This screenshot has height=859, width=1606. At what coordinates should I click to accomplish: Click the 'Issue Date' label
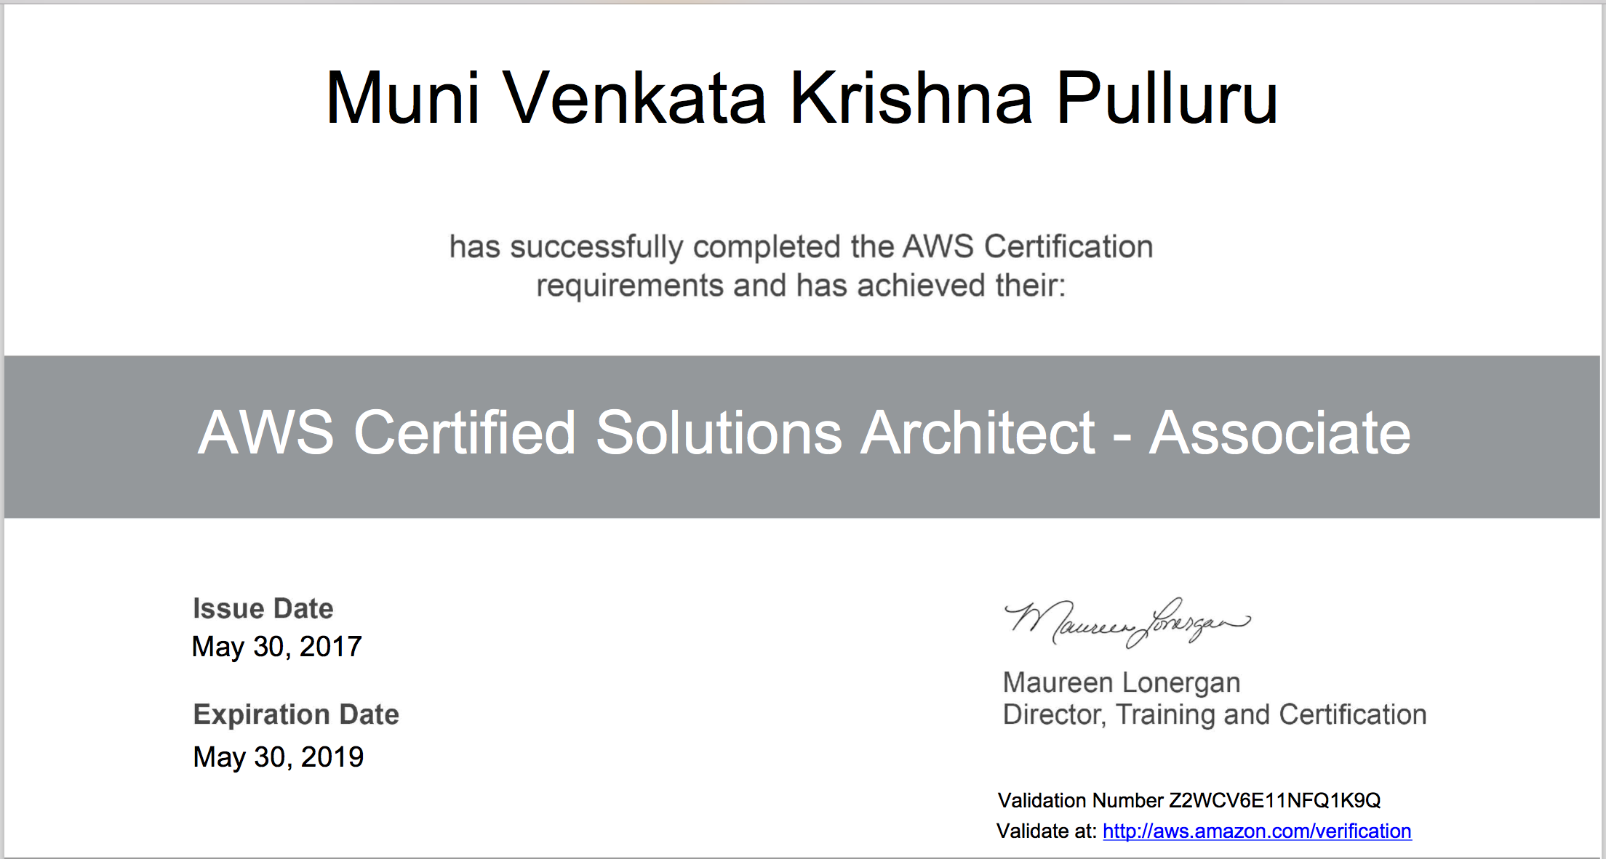(263, 608)
